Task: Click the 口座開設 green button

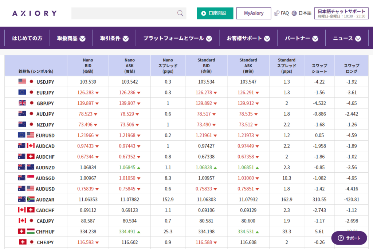Action: pos(215,13)
